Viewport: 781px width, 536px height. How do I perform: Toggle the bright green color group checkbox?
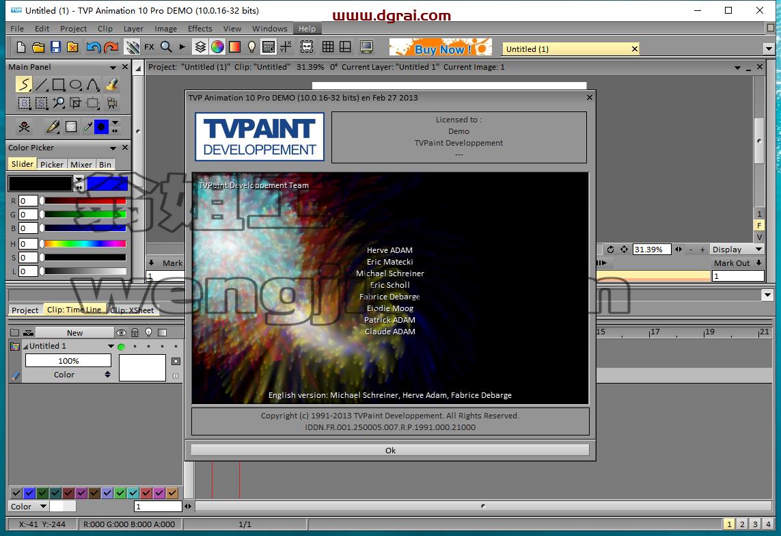pos(120,493)
